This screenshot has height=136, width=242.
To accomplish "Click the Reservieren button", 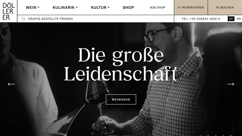I will click(191, 7).
